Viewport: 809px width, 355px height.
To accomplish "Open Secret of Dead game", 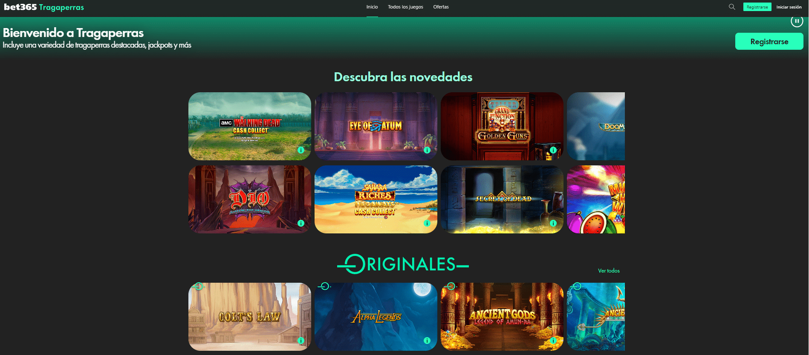I will (502, 199).
